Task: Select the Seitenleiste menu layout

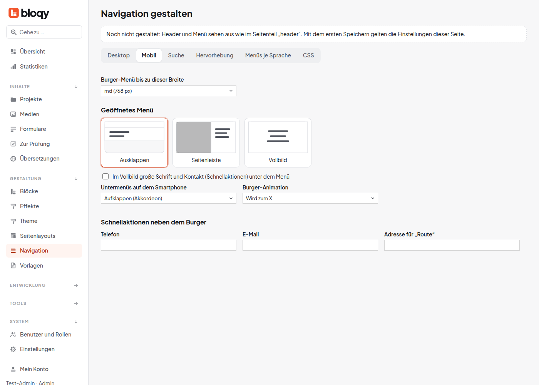Action: pos(206,142)
